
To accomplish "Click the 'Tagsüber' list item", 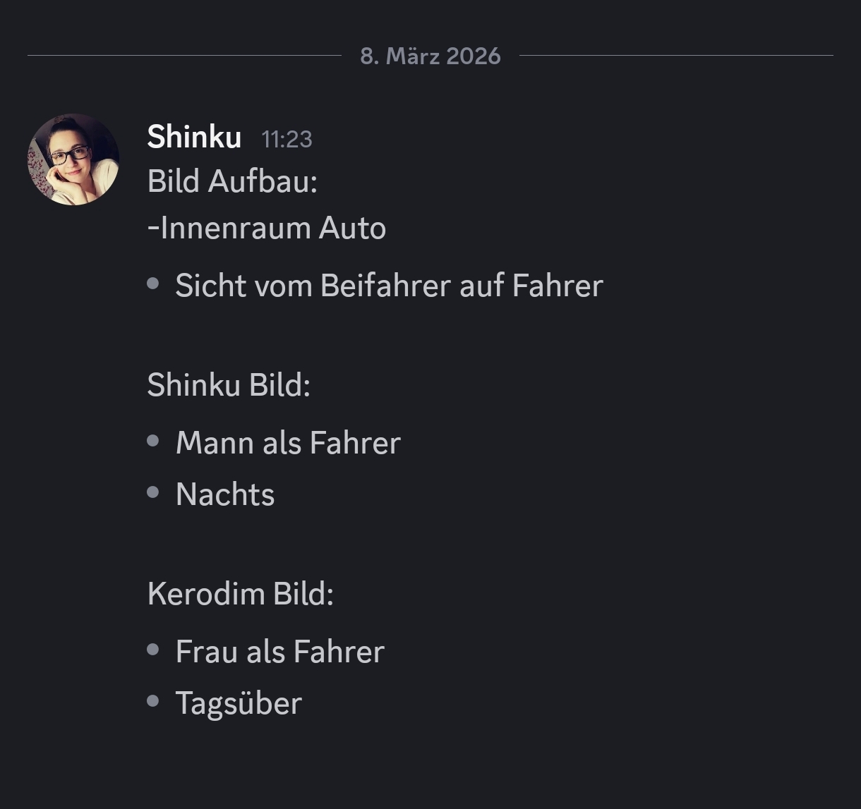I will point(239,703).
